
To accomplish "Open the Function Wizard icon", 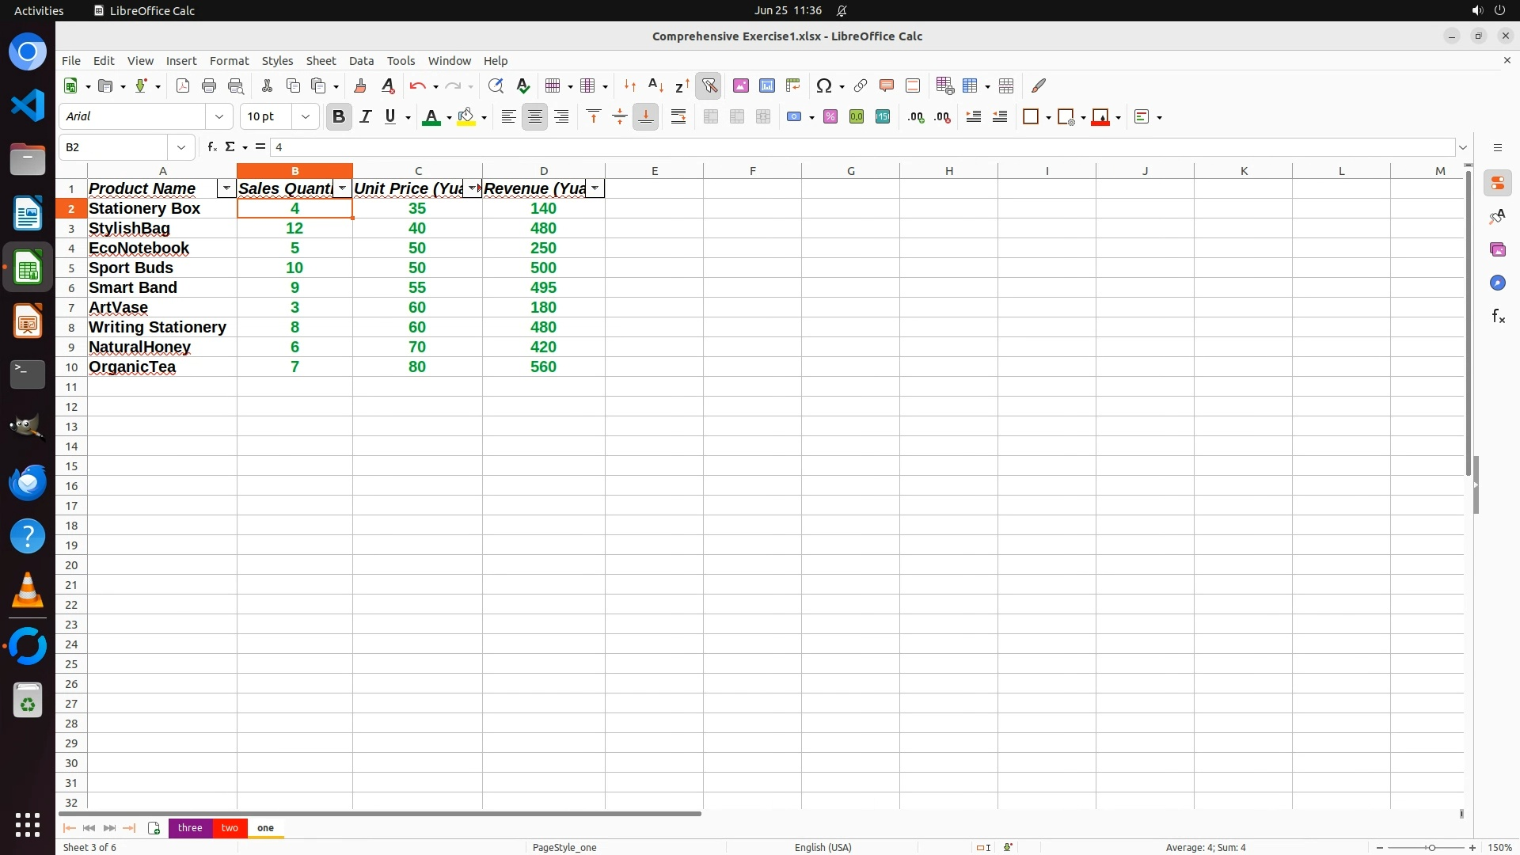I will point(211,147).
